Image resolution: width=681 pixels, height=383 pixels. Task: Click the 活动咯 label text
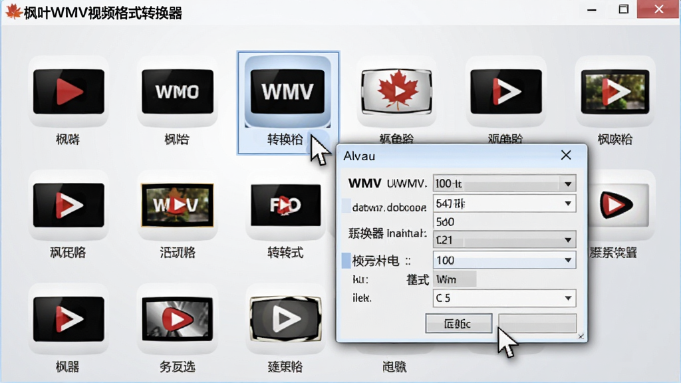[x=177, y=252]
